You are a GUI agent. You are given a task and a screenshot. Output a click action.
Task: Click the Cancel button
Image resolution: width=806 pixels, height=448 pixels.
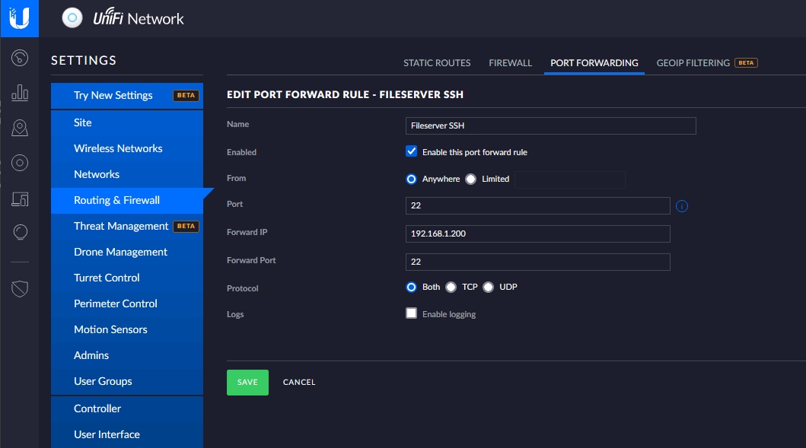298,383
